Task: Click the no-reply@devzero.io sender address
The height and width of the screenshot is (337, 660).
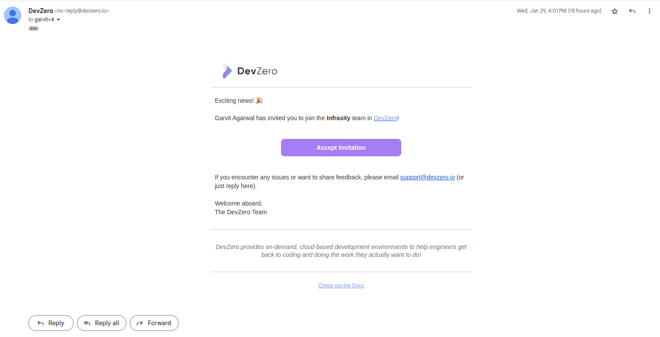Action: click(x=82, y=11)
